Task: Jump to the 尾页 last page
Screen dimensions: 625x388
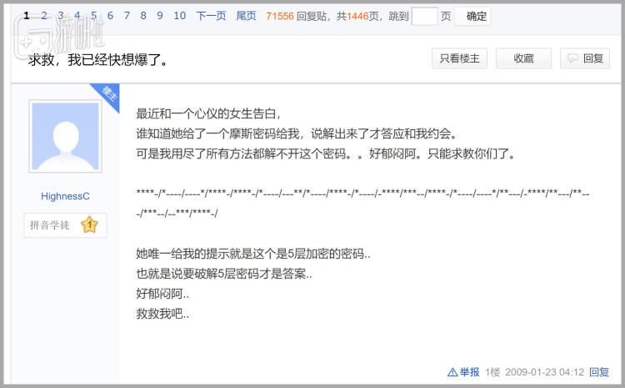Action: (246, 16)
